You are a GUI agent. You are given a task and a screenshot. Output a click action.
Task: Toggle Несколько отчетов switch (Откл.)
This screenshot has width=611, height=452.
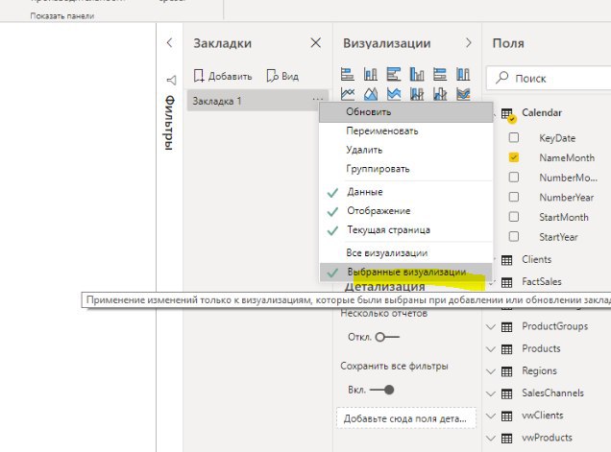387,337
